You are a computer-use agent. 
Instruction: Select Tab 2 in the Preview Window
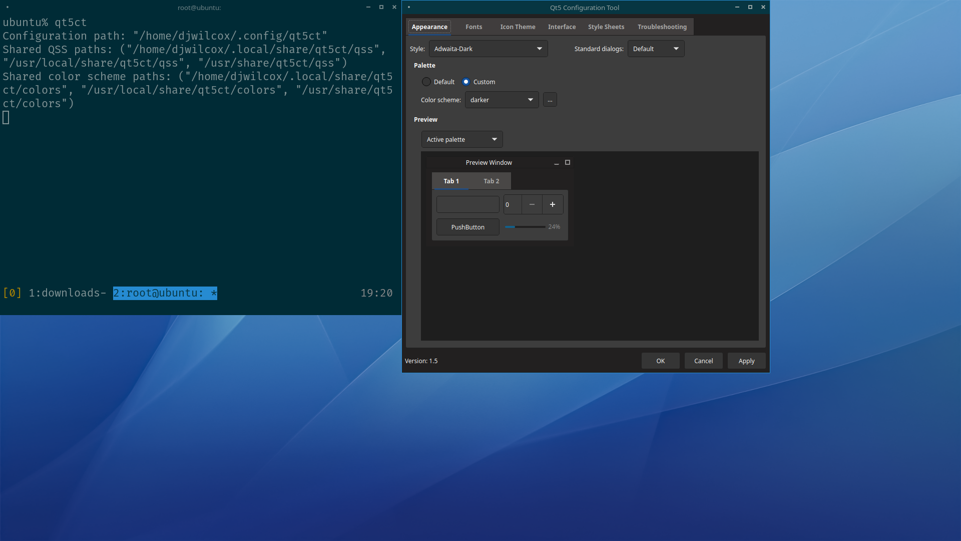tap(491, 181)
